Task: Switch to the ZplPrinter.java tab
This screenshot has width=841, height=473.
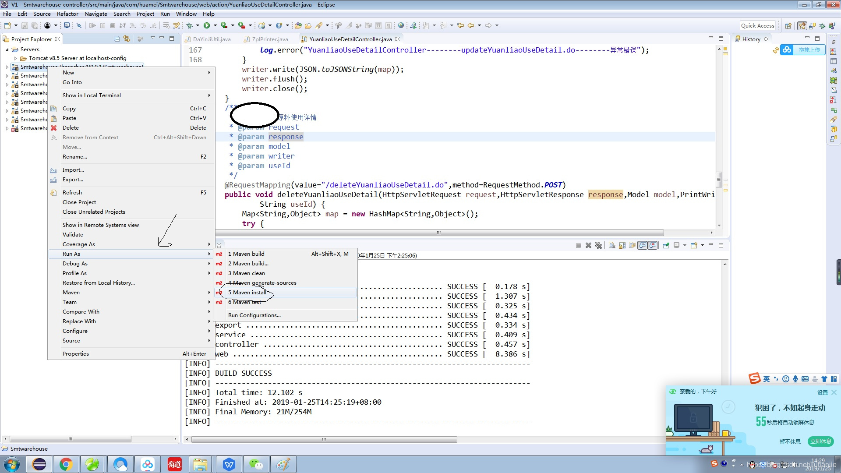Action: click(269, 39)
